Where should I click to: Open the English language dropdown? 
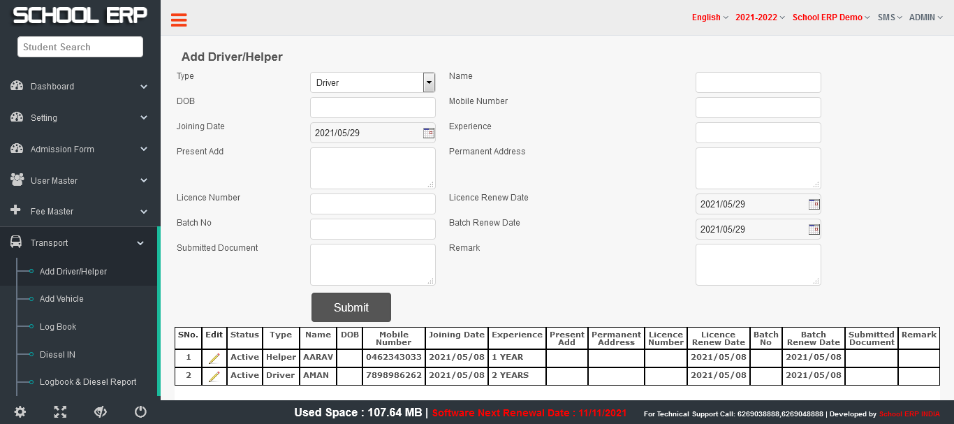point(710,17)
